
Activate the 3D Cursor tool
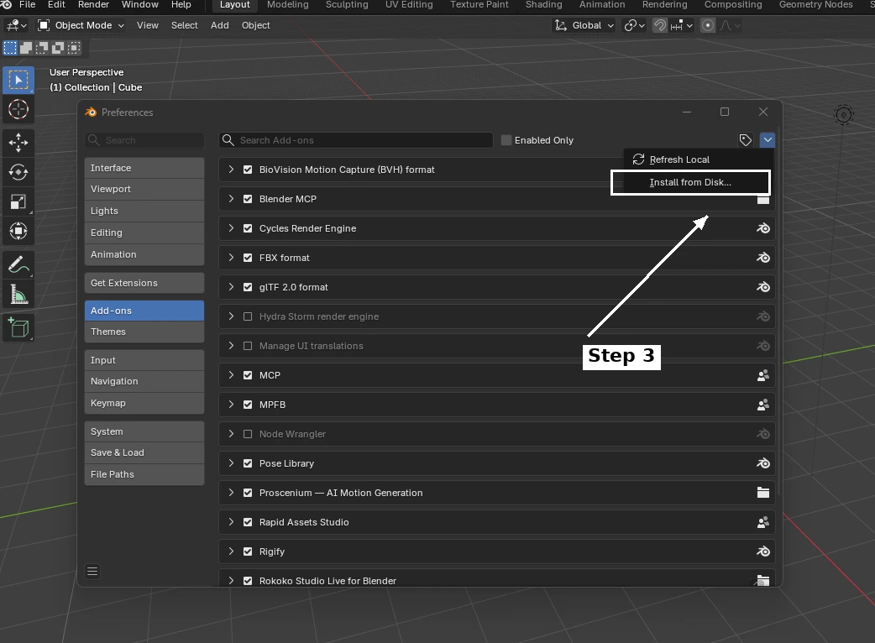point(18,109)
